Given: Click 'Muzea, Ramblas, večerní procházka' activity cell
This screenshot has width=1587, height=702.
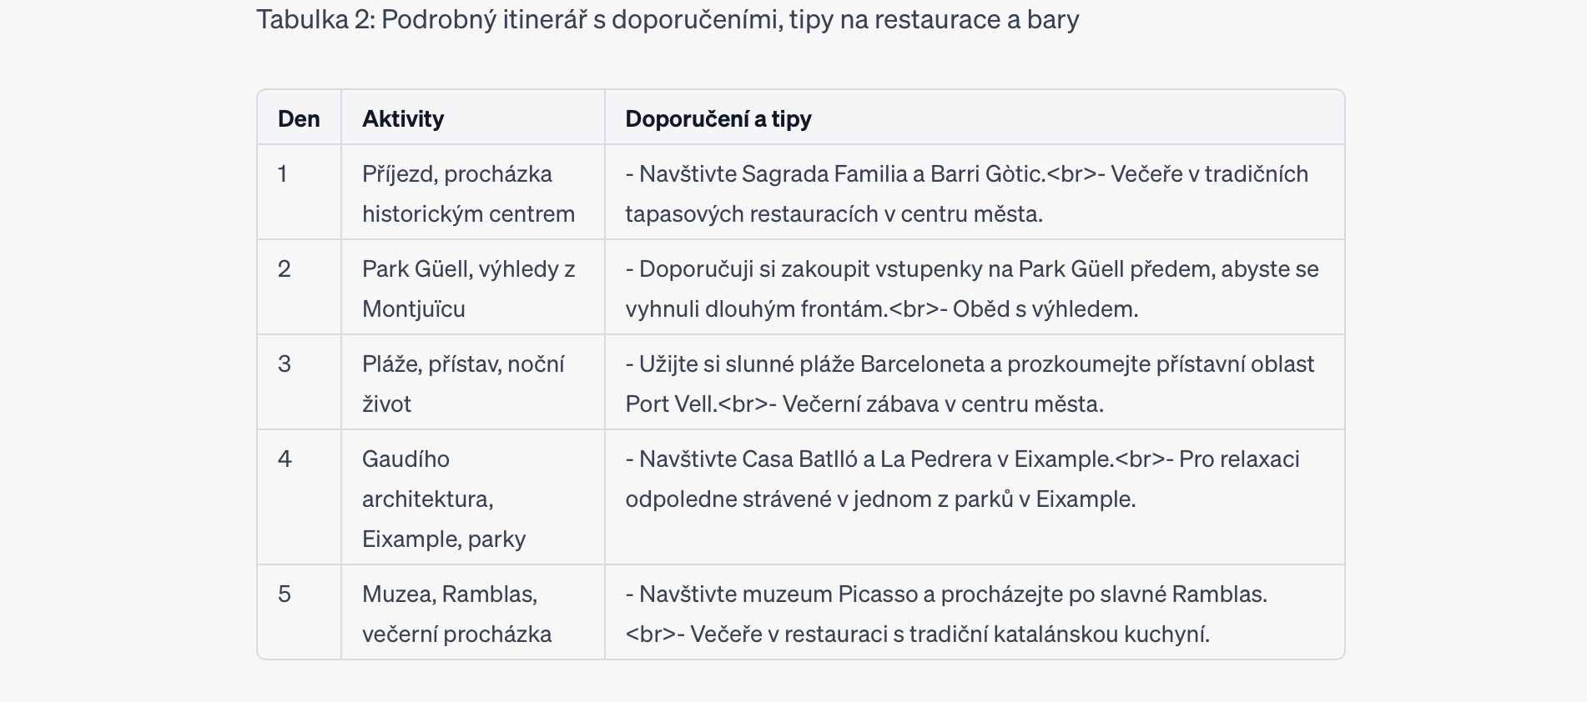Looking at the screenshot, I should tap(456, 614).
